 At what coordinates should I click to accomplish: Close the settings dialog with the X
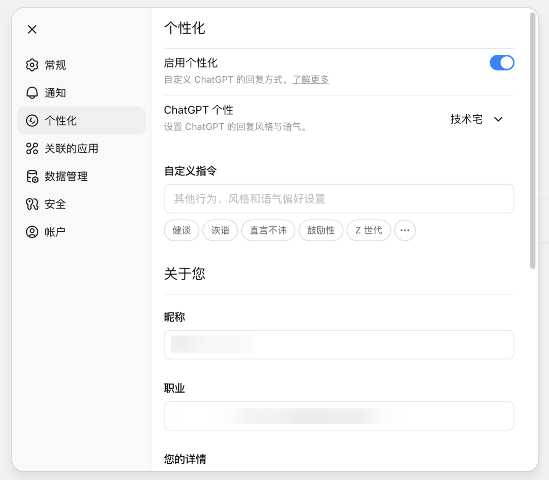32,29
